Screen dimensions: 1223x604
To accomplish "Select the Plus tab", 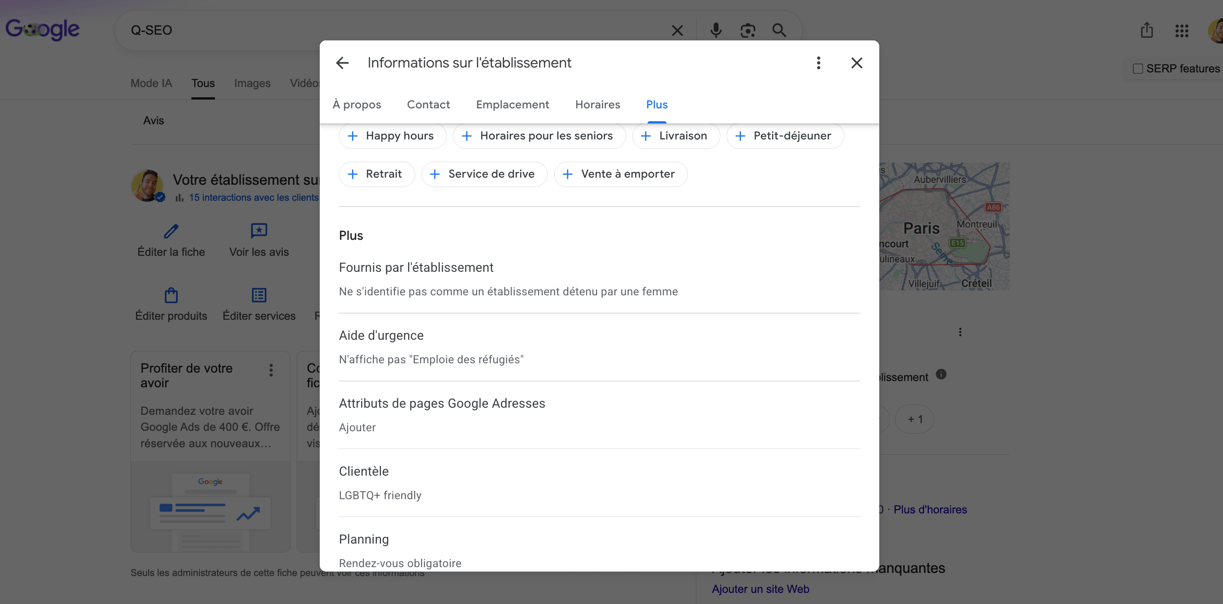I will pyautogui.click(x=657, y=104).
